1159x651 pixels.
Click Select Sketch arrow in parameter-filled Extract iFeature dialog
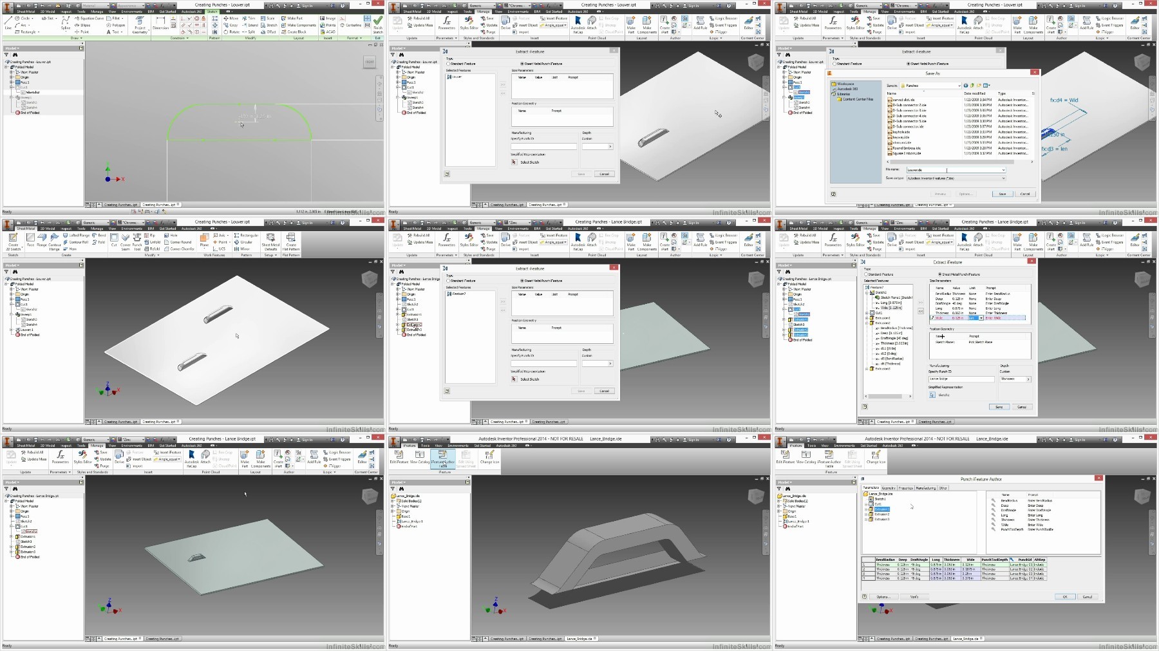click(932, 395)
